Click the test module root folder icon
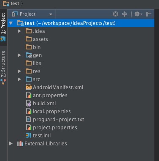The width and height of the screenshot is (159, 161). pyautogui.click(x=20, y=23)
